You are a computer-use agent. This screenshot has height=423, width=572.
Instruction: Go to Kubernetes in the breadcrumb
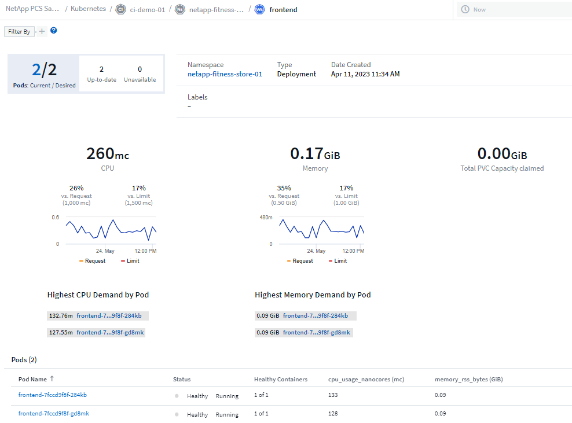click(88, 10)
